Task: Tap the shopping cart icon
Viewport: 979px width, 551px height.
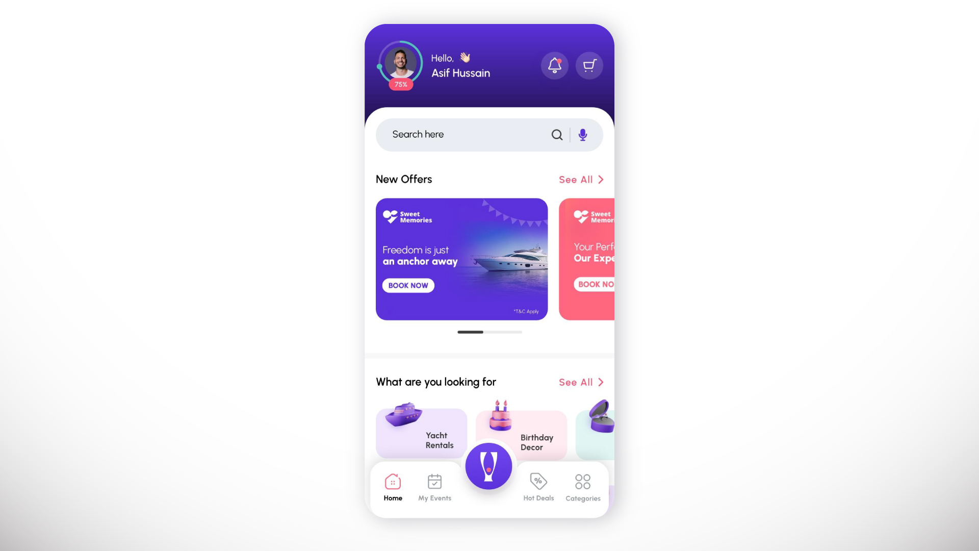Action: tap(588, 65)
